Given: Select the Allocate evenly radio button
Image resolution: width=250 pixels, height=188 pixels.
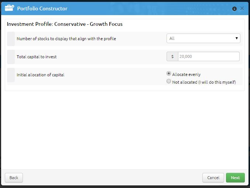Looking at the screenshot, I should click(x=168, y=74).
